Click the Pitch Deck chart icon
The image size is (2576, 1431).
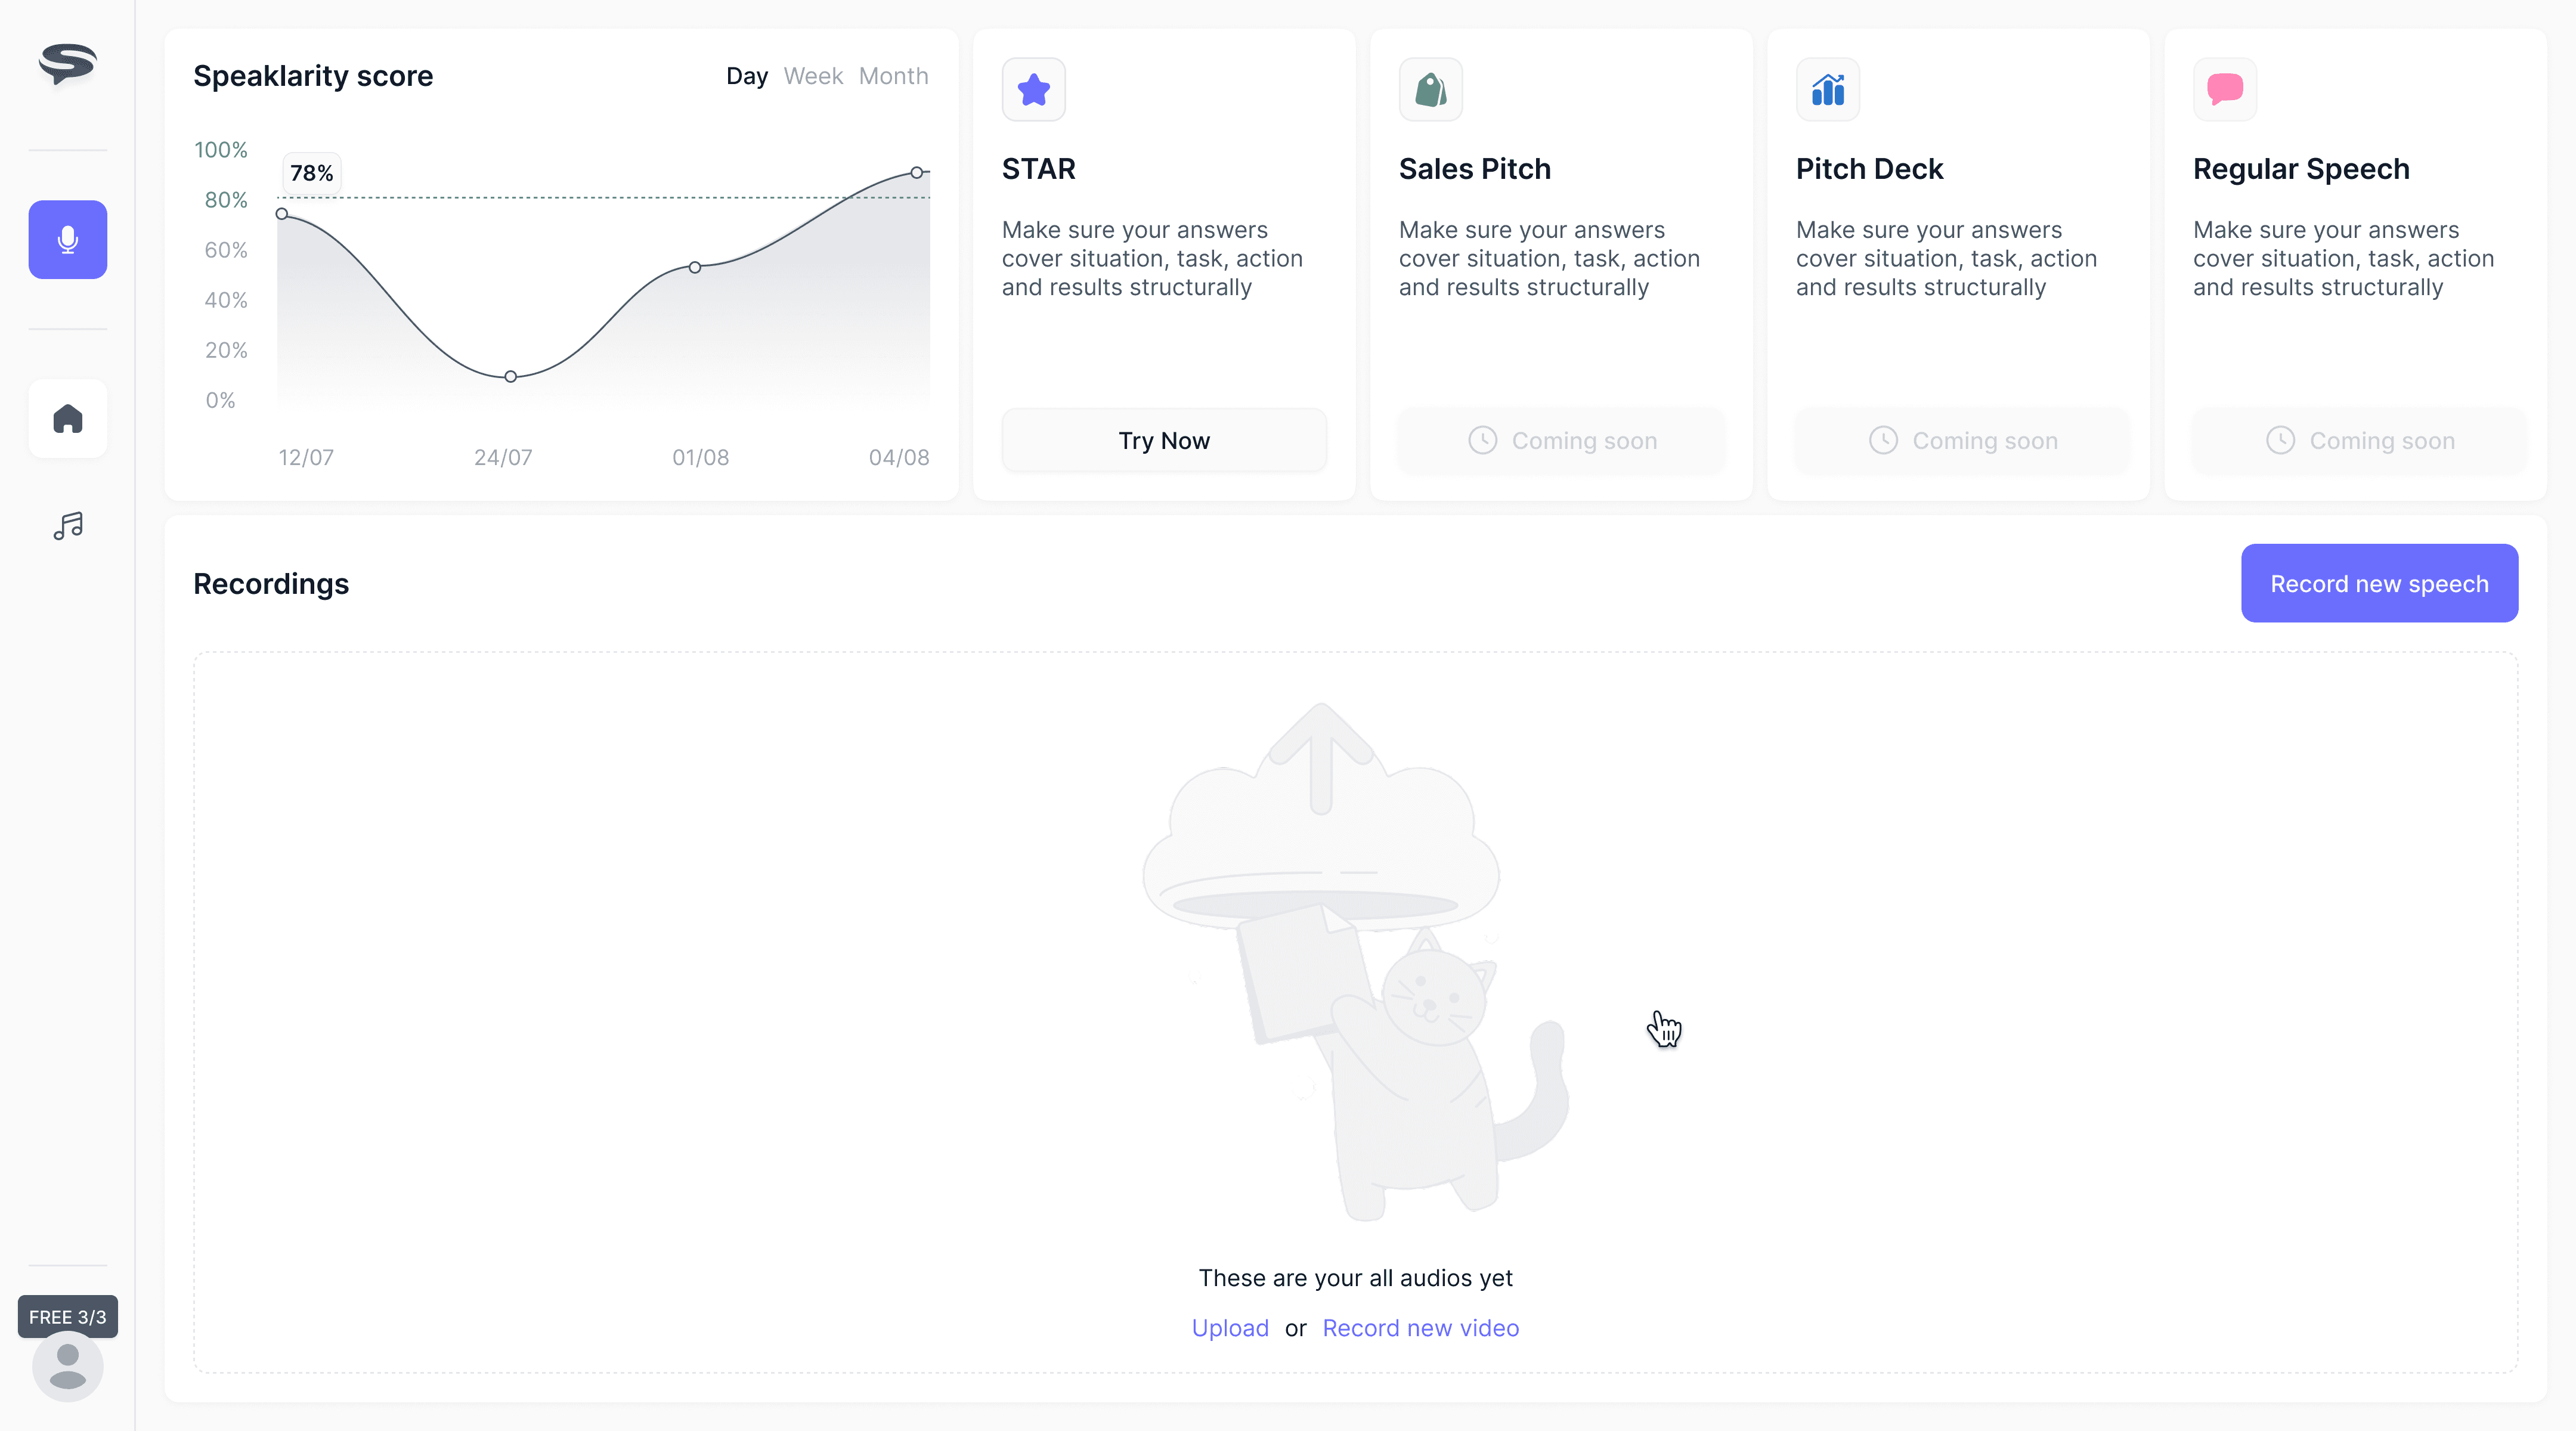click(x=1827, y=90)
